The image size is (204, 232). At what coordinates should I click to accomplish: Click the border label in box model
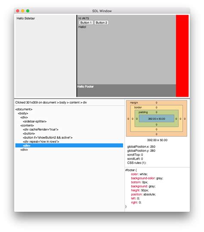point(138,107)
